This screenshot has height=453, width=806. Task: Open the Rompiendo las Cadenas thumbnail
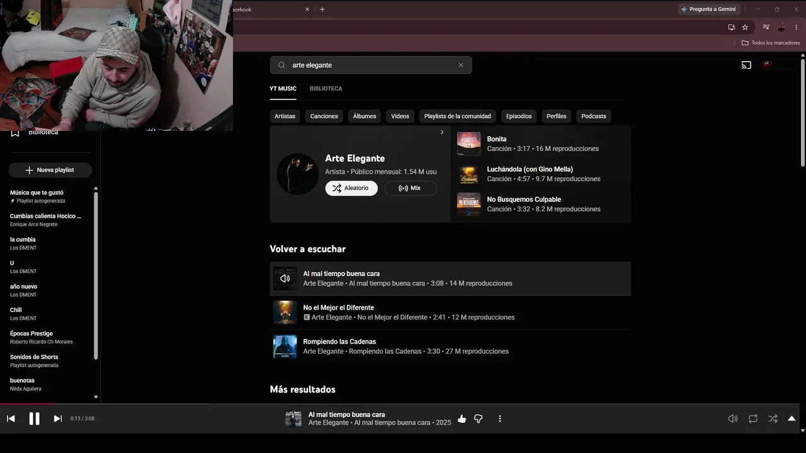[x=285, y=346]
